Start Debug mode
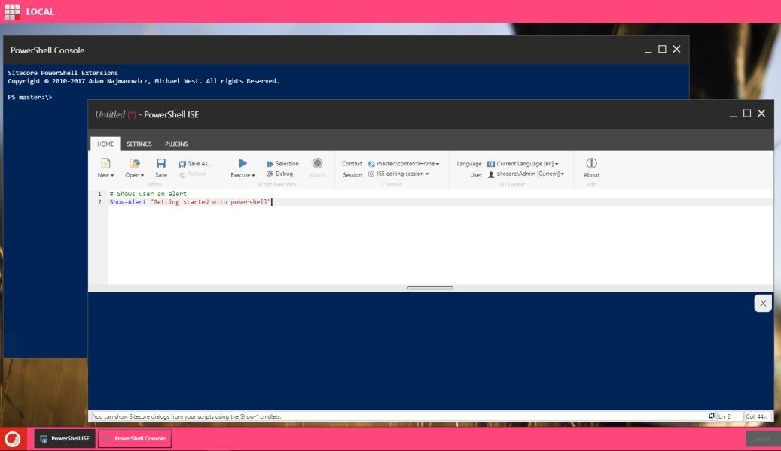 coord(280,173)
